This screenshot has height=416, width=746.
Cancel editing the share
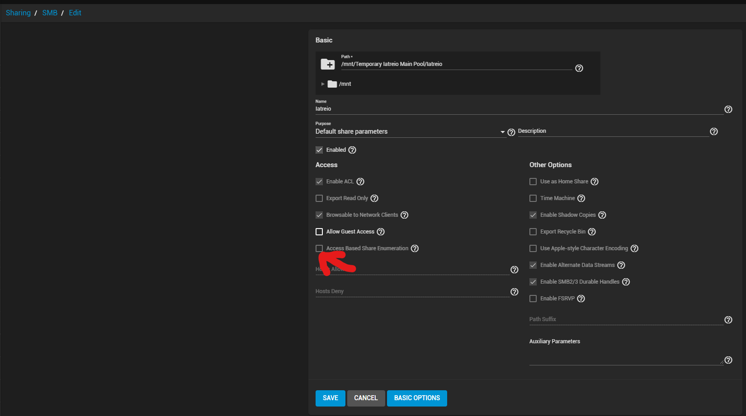click(x=366, y=398)
